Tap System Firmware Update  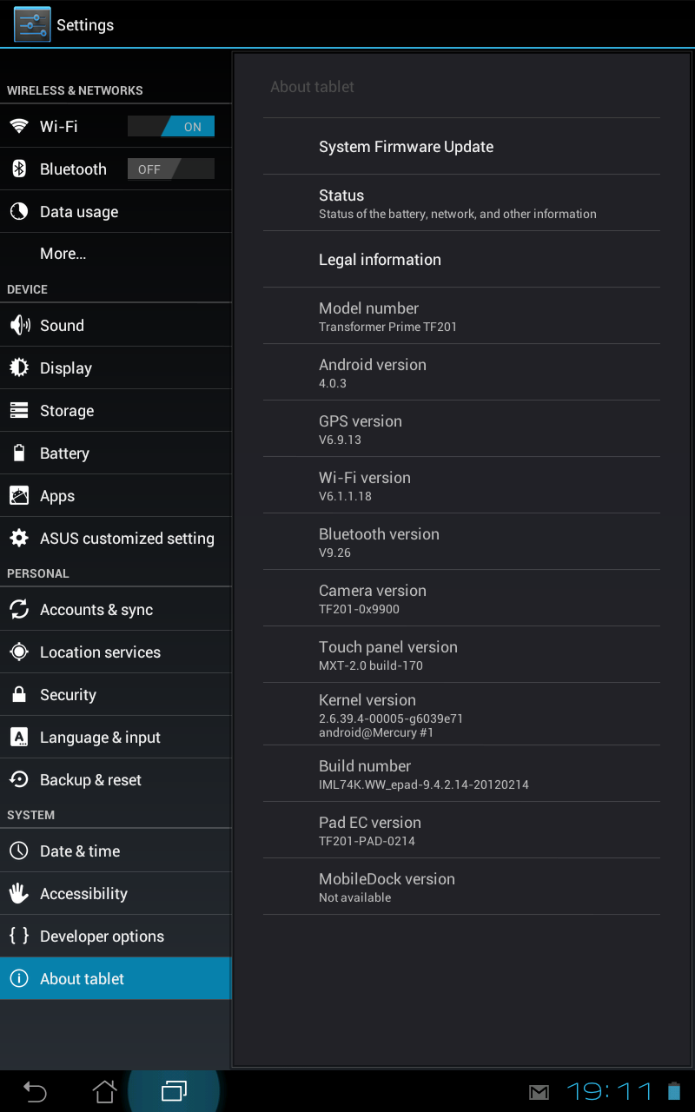461,147
